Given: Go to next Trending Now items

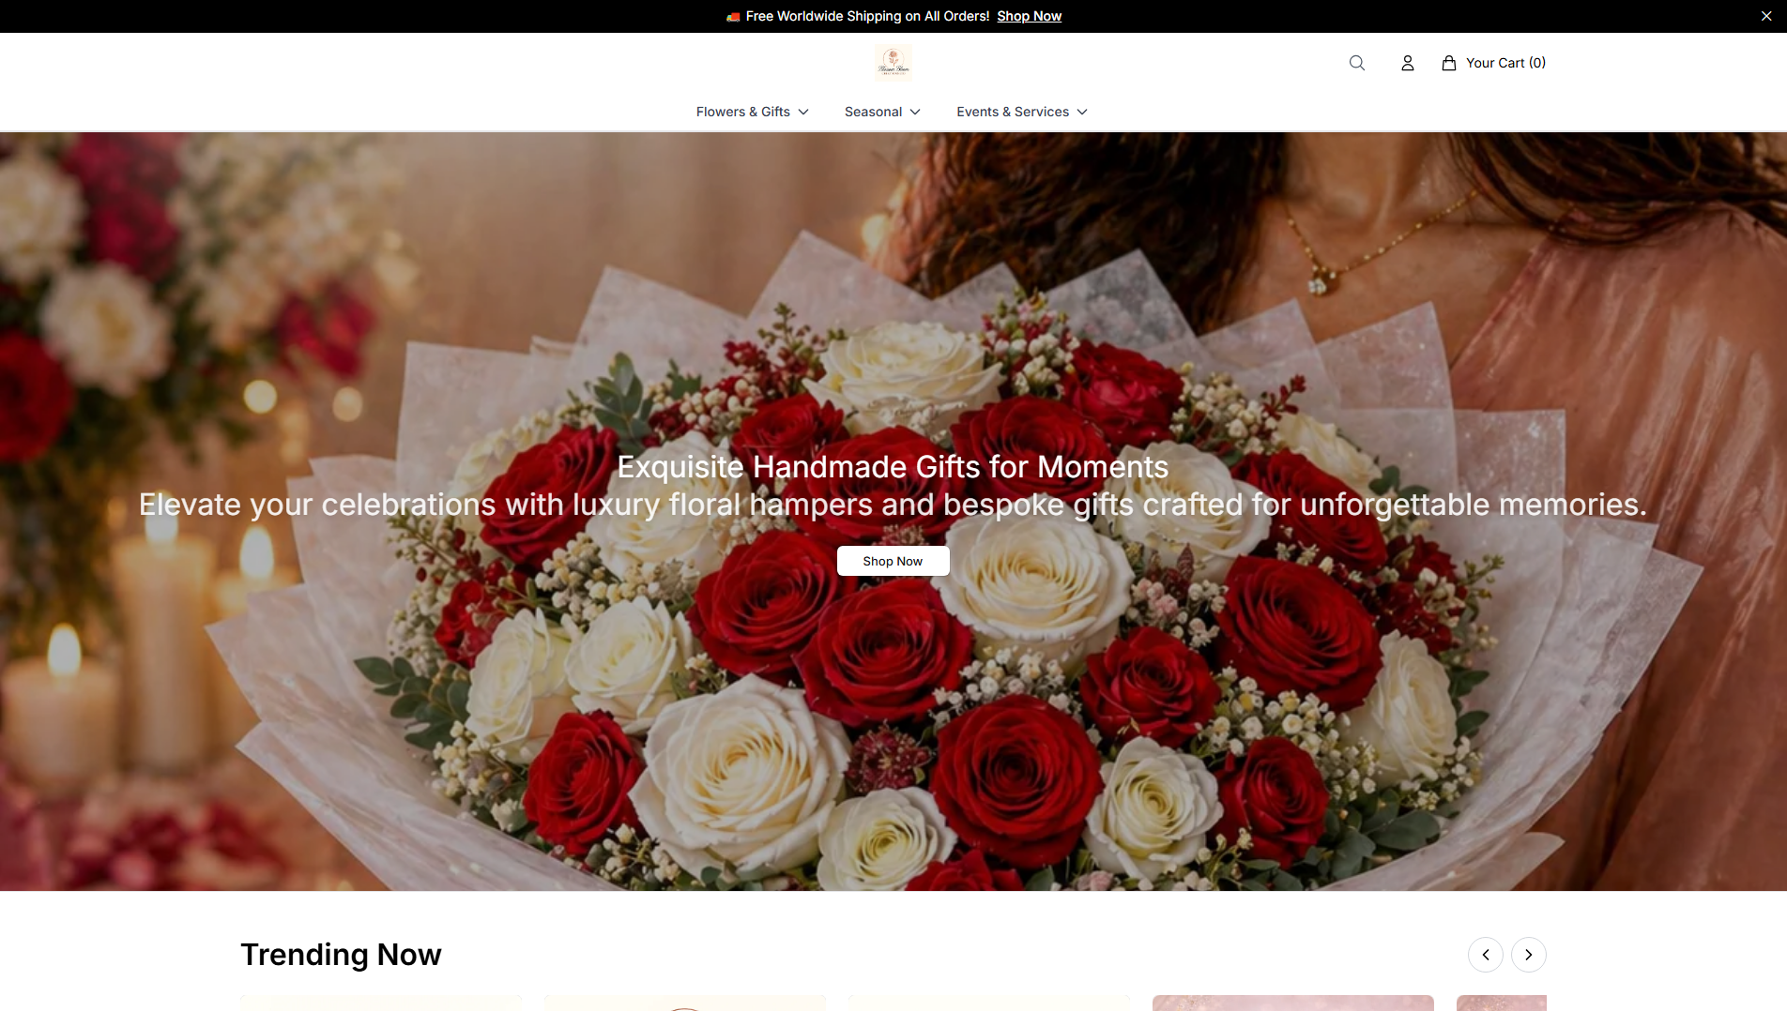Looking at the screenshot, I should click(x=1529, y=955).
